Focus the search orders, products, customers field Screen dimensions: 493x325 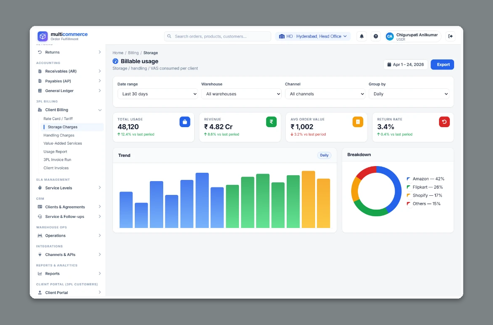pyautogui.click(x=218, y=36)
